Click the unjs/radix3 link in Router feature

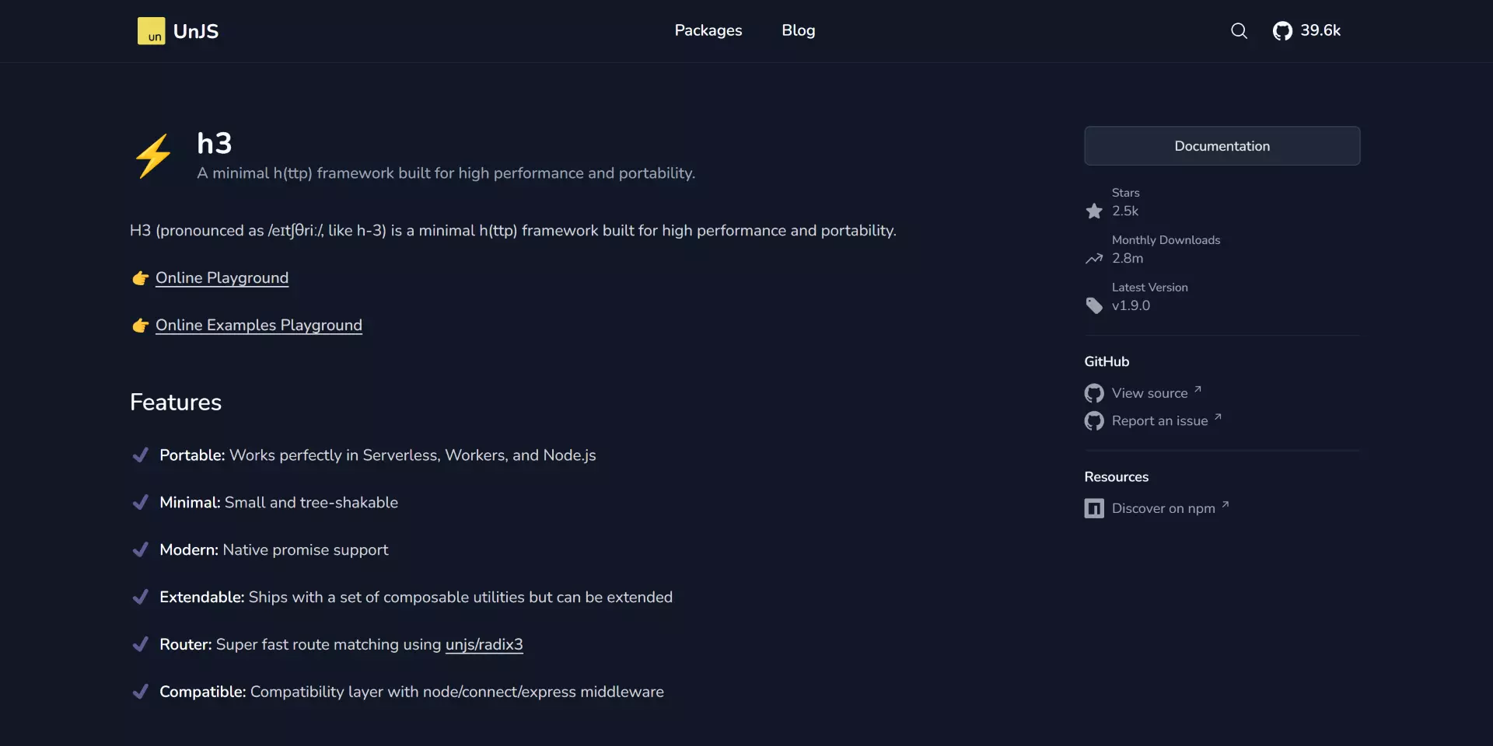484,645
